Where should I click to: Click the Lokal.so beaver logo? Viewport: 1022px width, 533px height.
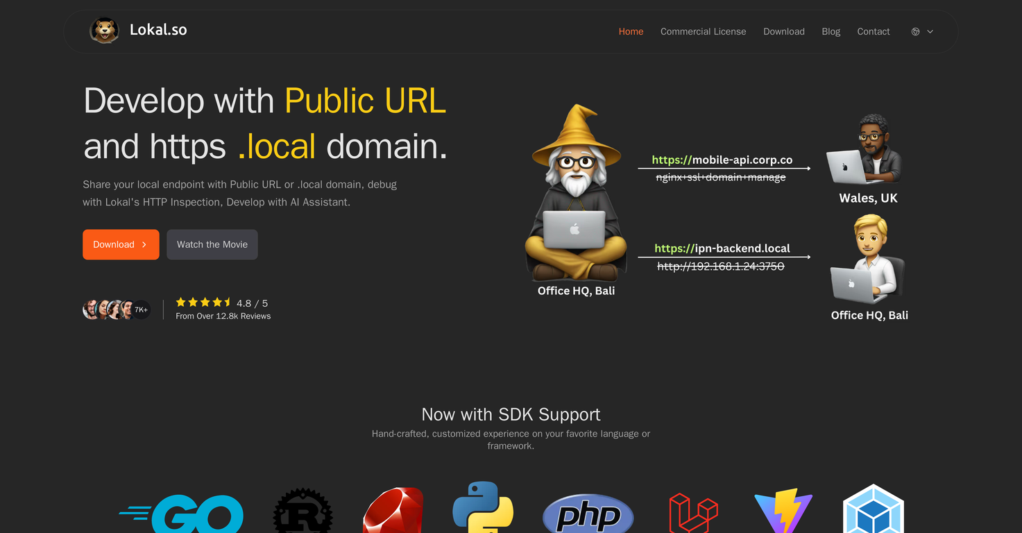(x=104, y=30)
